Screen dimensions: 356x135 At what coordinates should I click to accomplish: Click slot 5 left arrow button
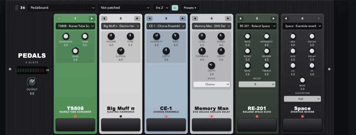(241, 18)
